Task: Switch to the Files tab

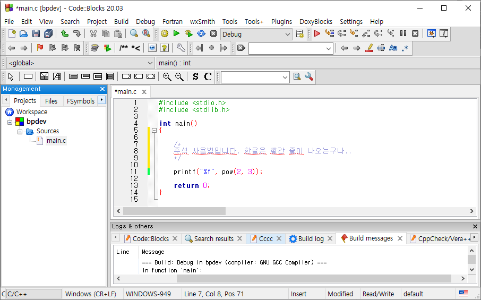Action: (51, 101)
